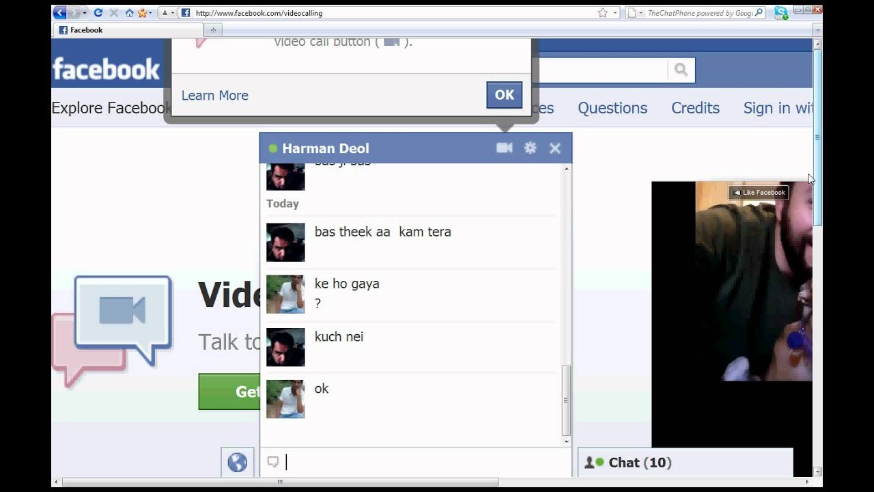Viewport: 874px width, 492px height.
Task: Click the page scrollbar up arrow
Action: click(x=817, y=44)
